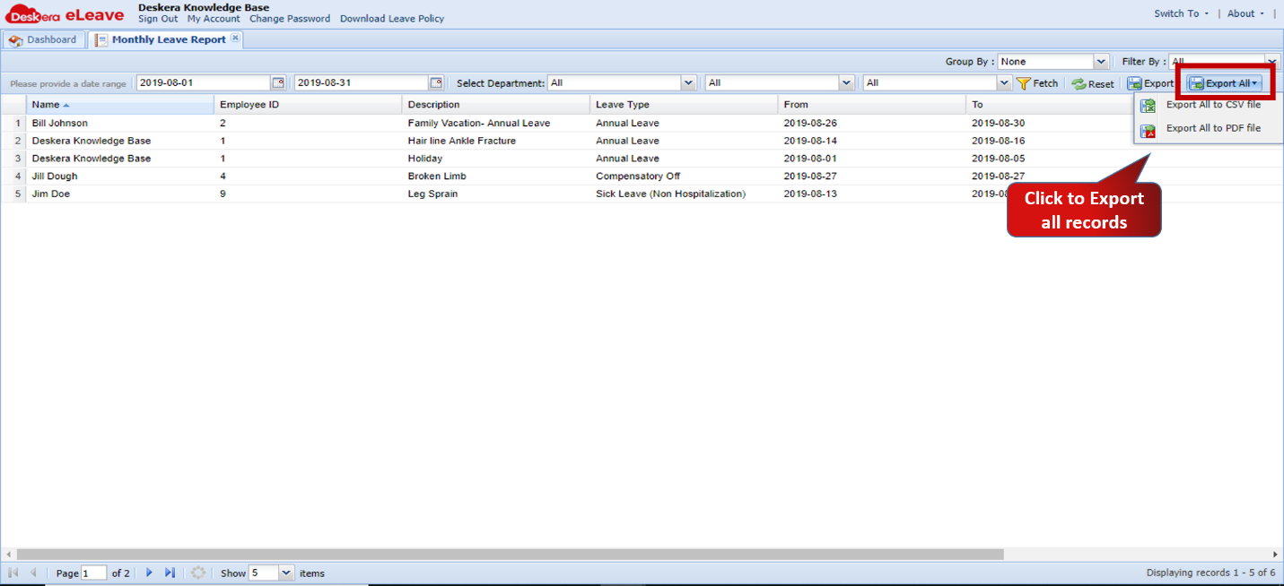This screenshot has width=1284, height=586.
Task: Click the Holiday description cell
Action: [x=425, y=159]
